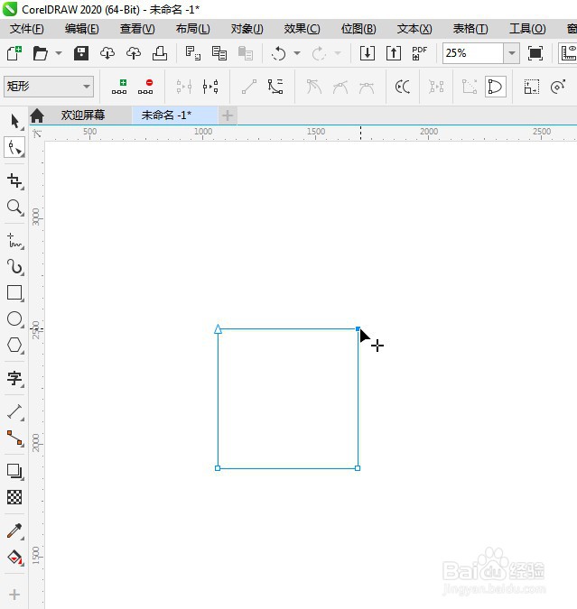Image resolution: width=577 pixels, height=609 pixels.
Task: Open the 文本(X) menu
Action: 414,29
